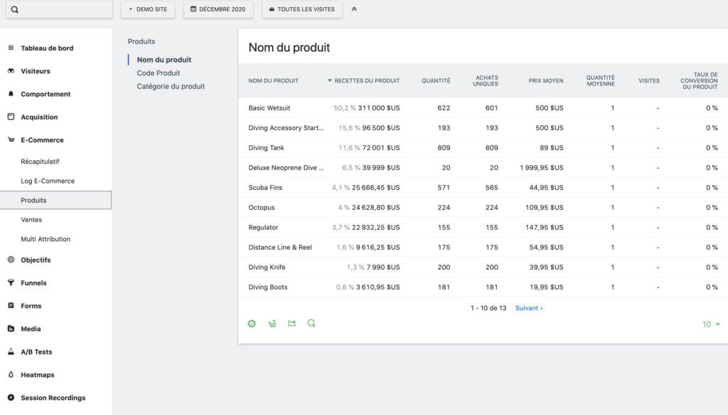
Task: Click the basket visualization icon below table
Action: pyautogui.click(x=272, y=323)
